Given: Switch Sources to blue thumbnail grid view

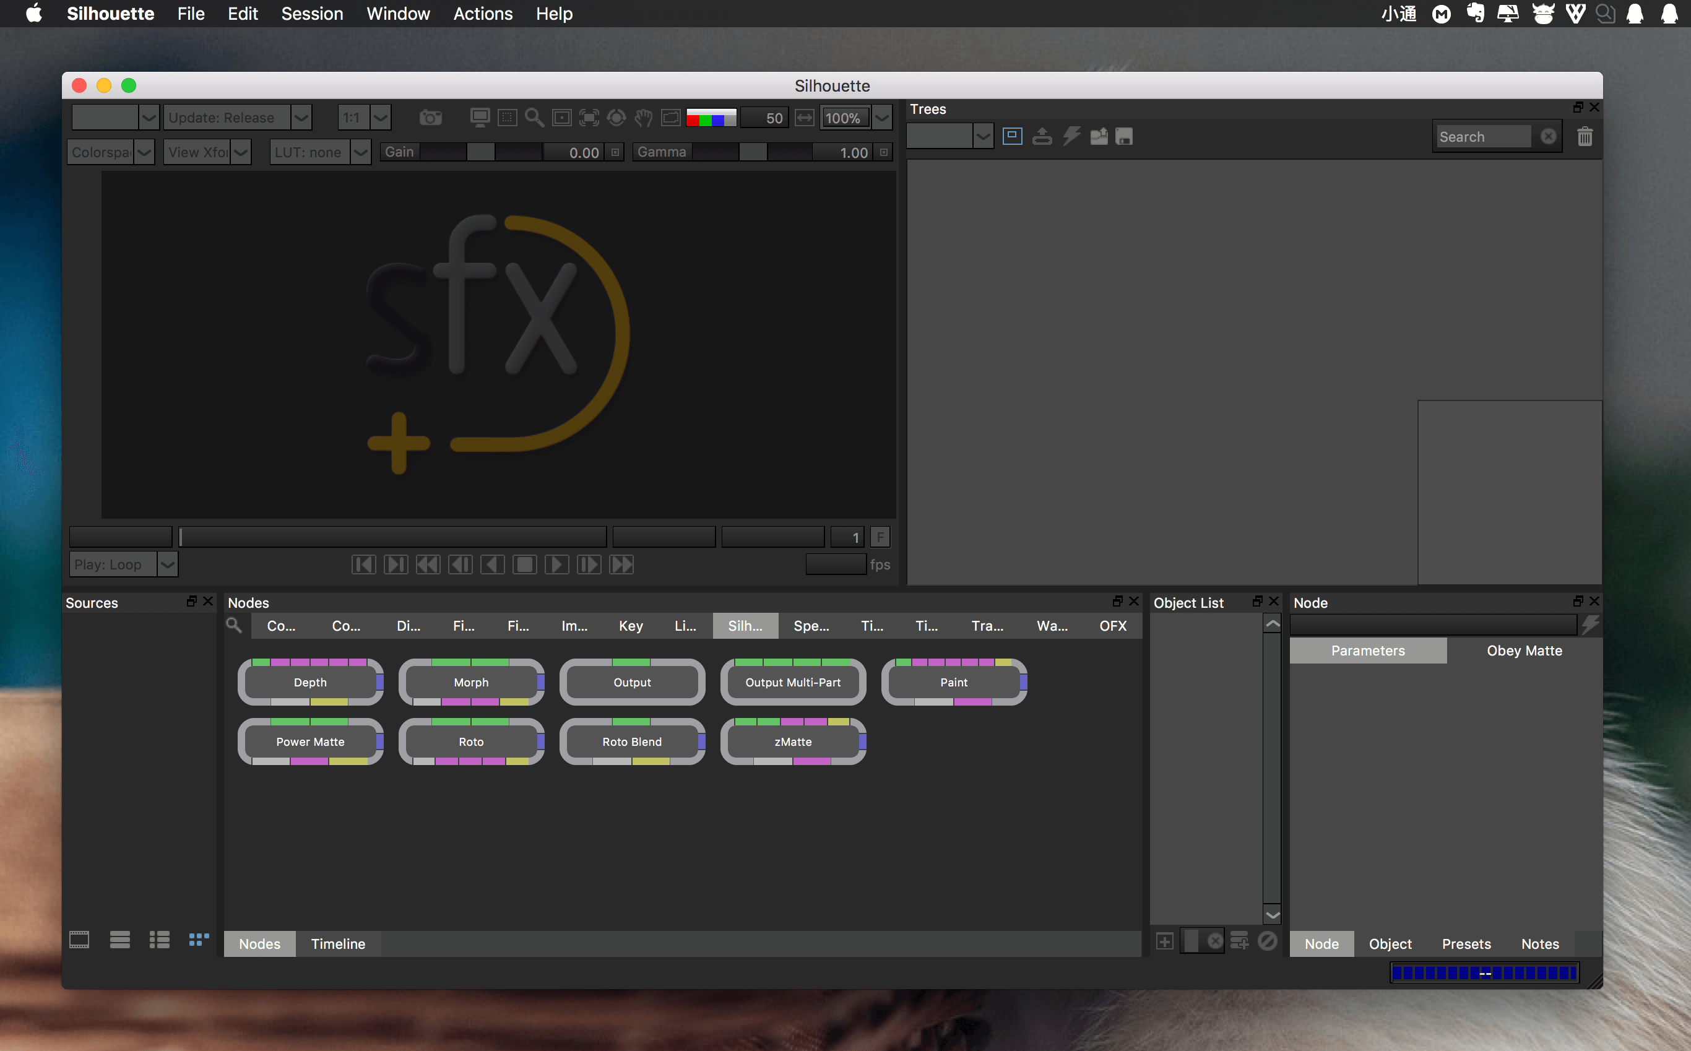Looking at the screenshot, I should coord(199,940).
